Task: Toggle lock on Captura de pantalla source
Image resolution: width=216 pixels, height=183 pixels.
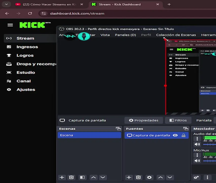Action: point(184,135)
